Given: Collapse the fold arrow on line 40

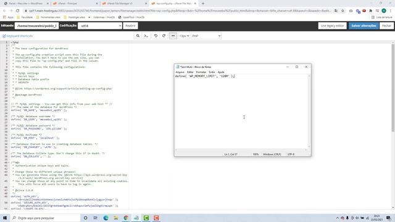Looking at the screenshot, I should pos(9,163).
